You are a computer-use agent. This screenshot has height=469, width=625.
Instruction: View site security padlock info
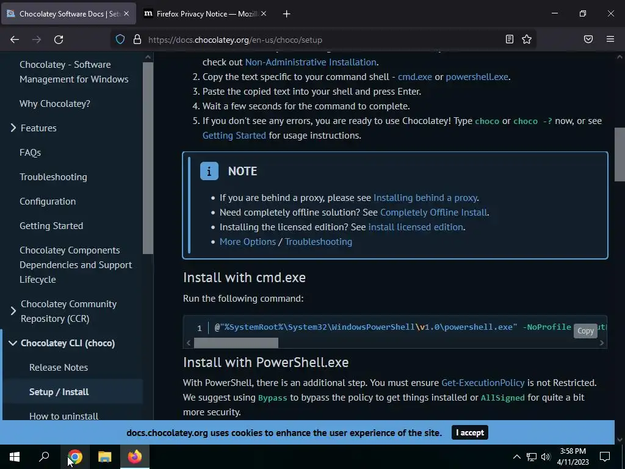pos(137,40)
